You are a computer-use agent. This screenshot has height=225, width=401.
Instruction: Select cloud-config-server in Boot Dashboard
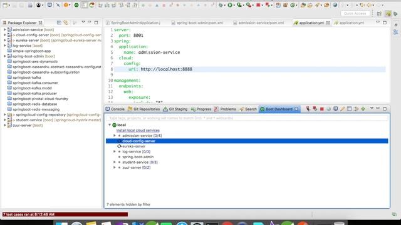click(247, 141)
